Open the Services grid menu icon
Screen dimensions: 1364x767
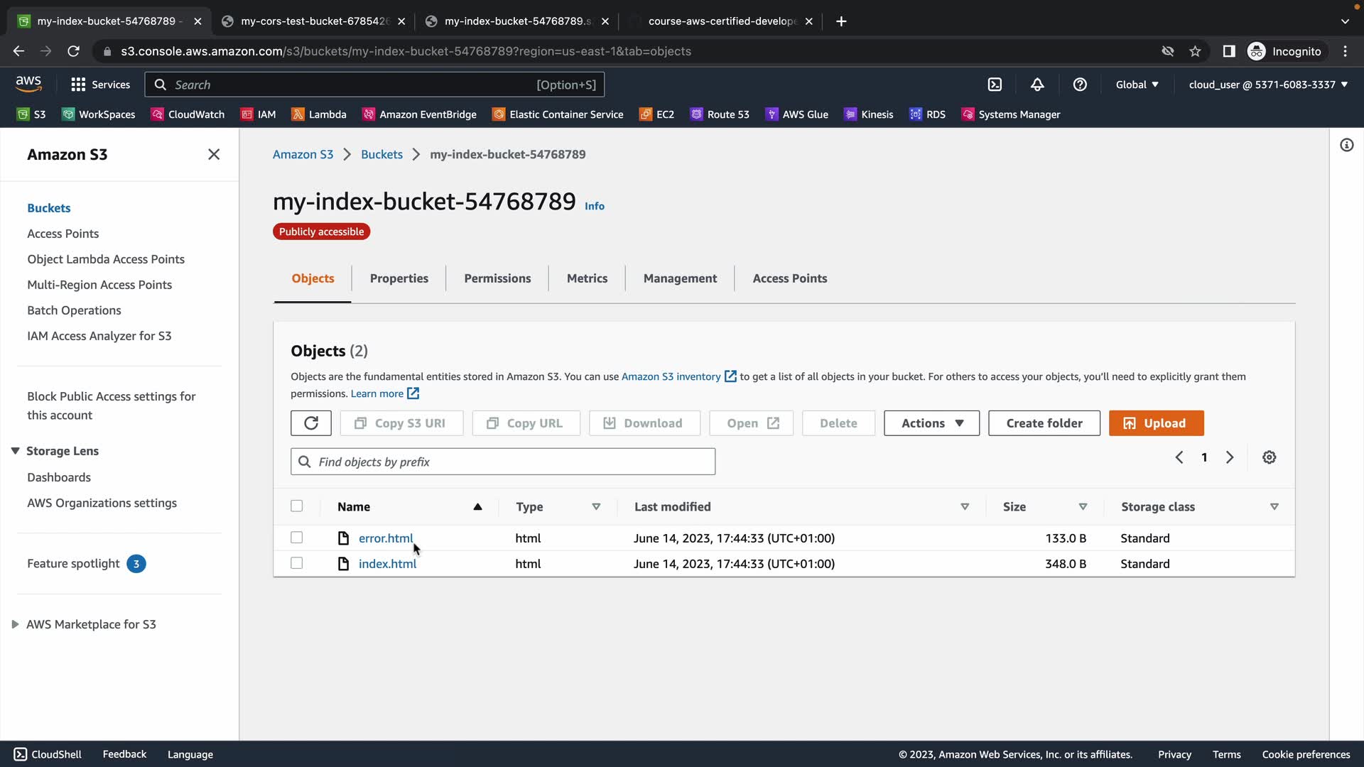(78, 85)
